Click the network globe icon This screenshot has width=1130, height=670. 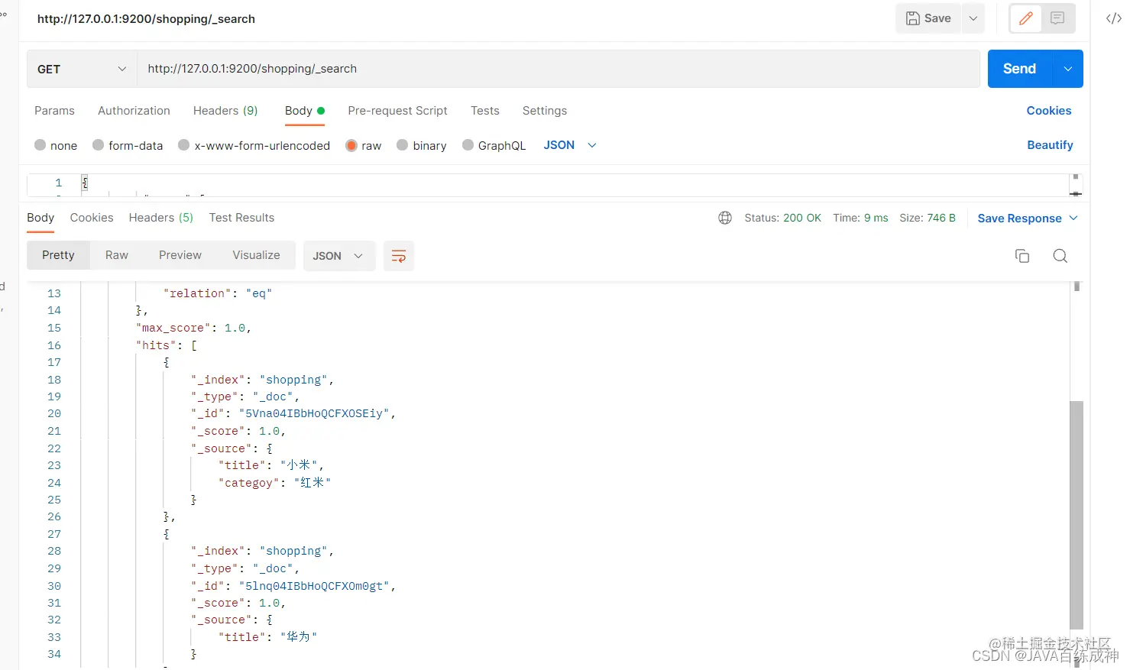(x=725, y=218)
